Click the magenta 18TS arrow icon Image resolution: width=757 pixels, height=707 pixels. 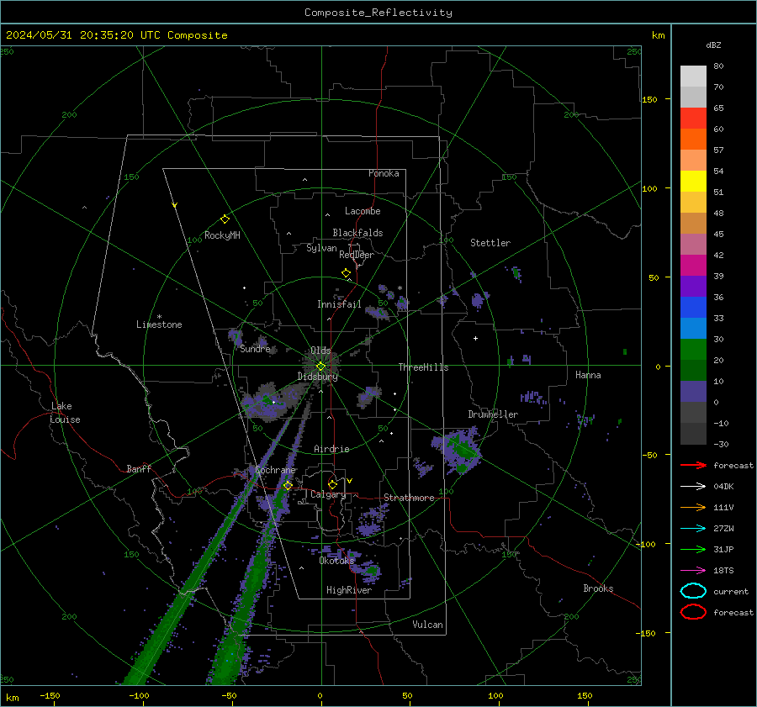point(693,571)
